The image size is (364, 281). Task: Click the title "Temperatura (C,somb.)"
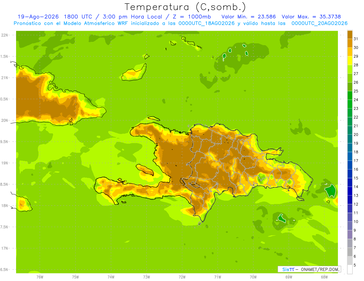[185, 7]
